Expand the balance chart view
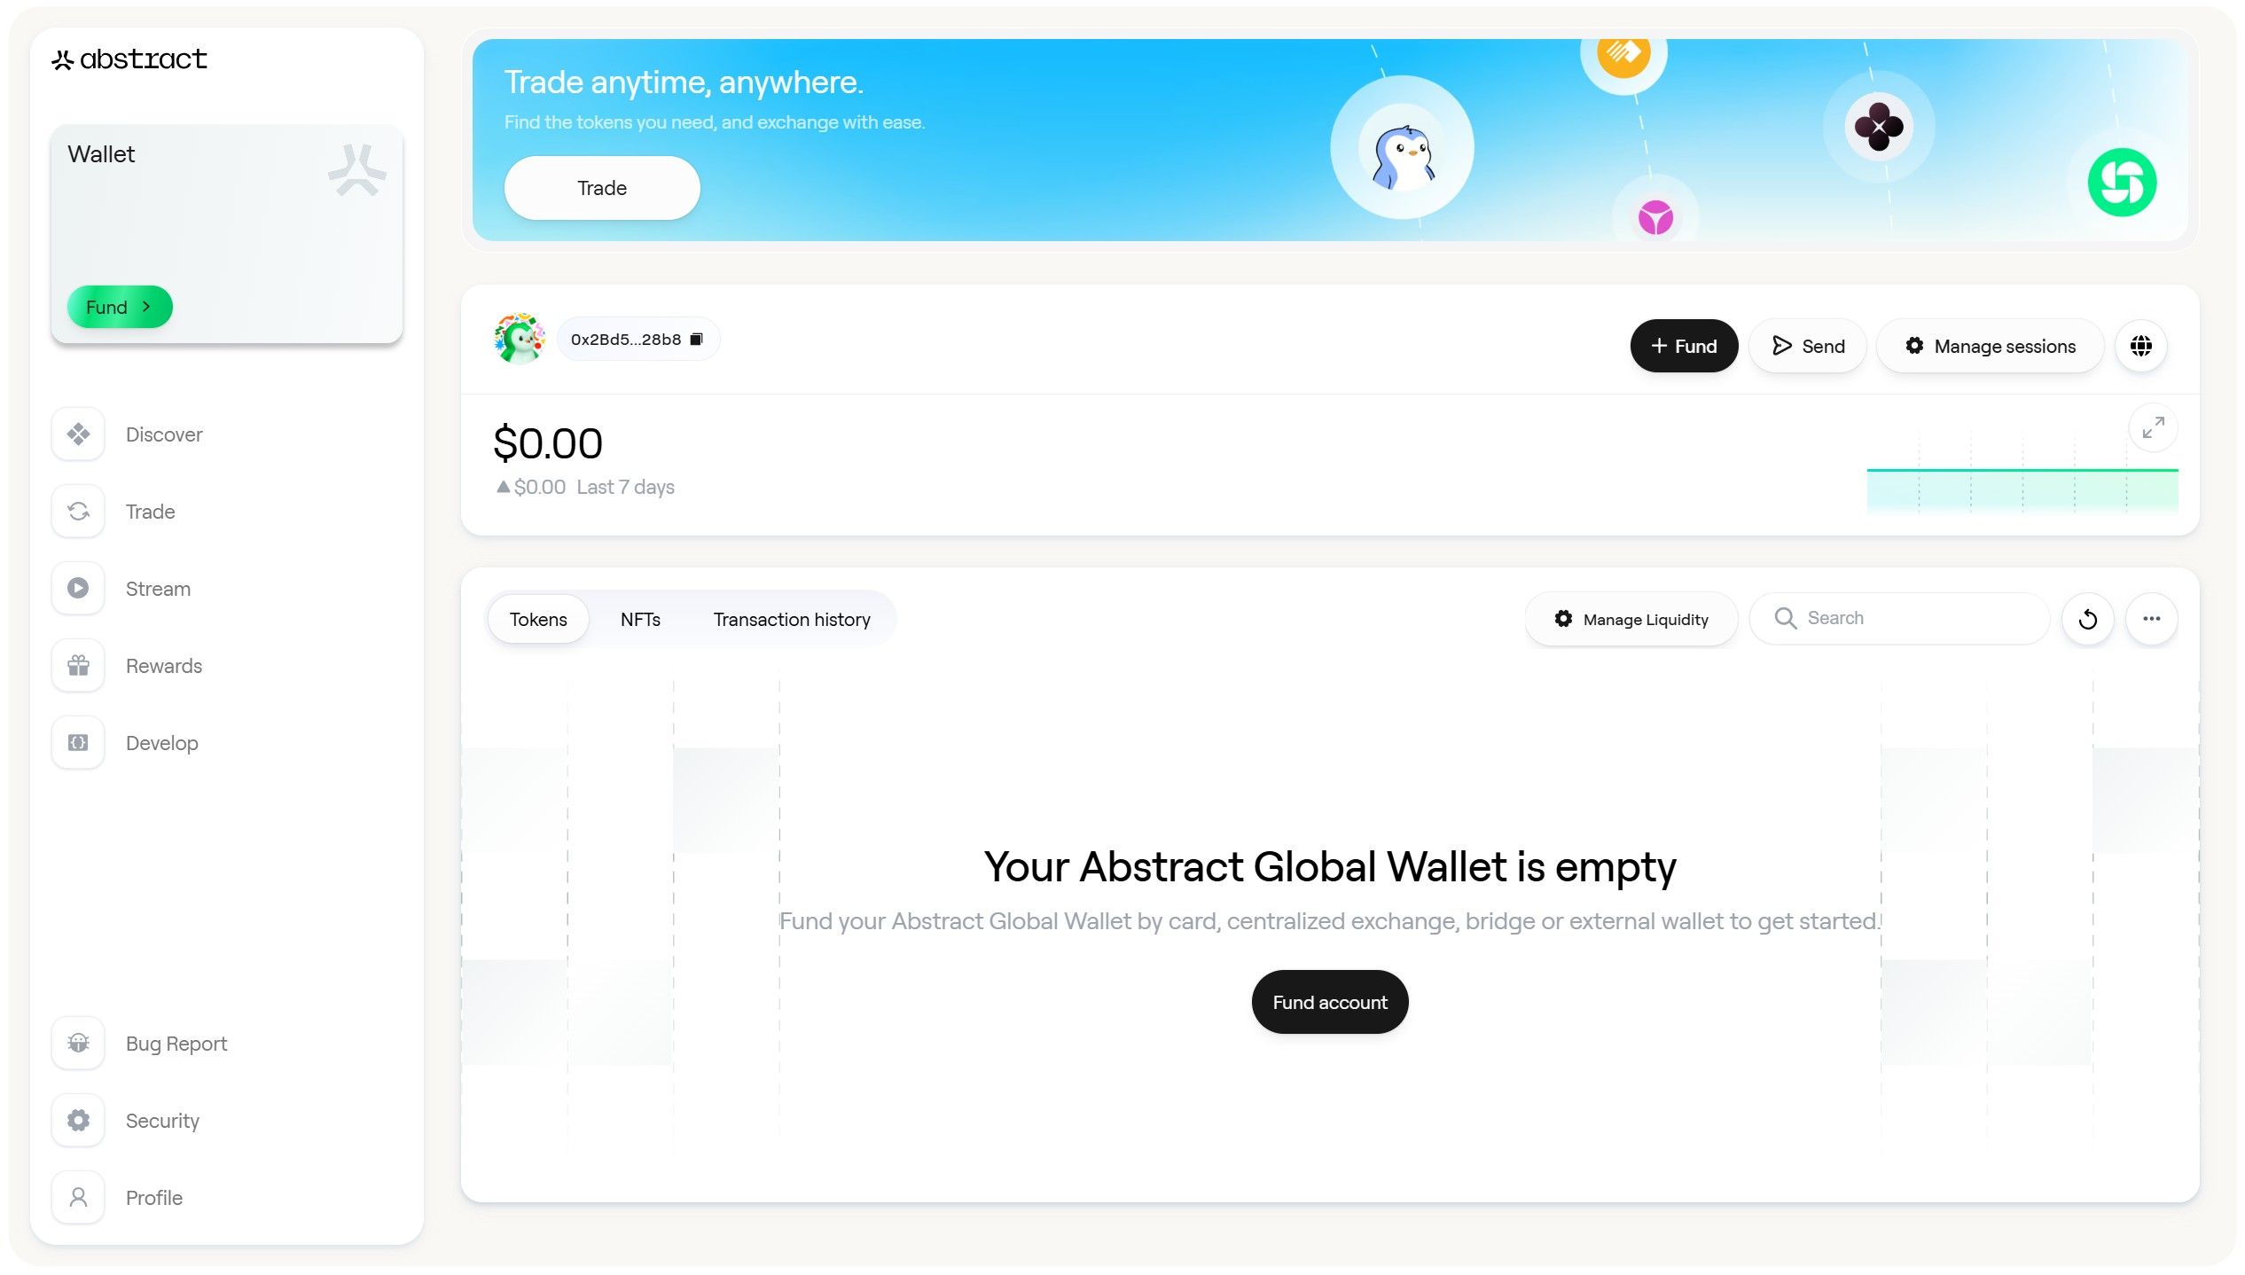This screenshot has width=2245, height=1275. click(2153, 428)
